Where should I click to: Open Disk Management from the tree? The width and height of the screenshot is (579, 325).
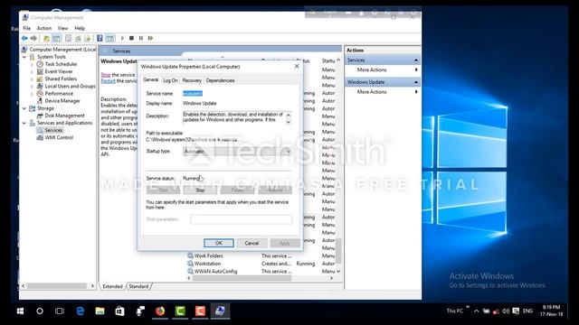[64, 116]
